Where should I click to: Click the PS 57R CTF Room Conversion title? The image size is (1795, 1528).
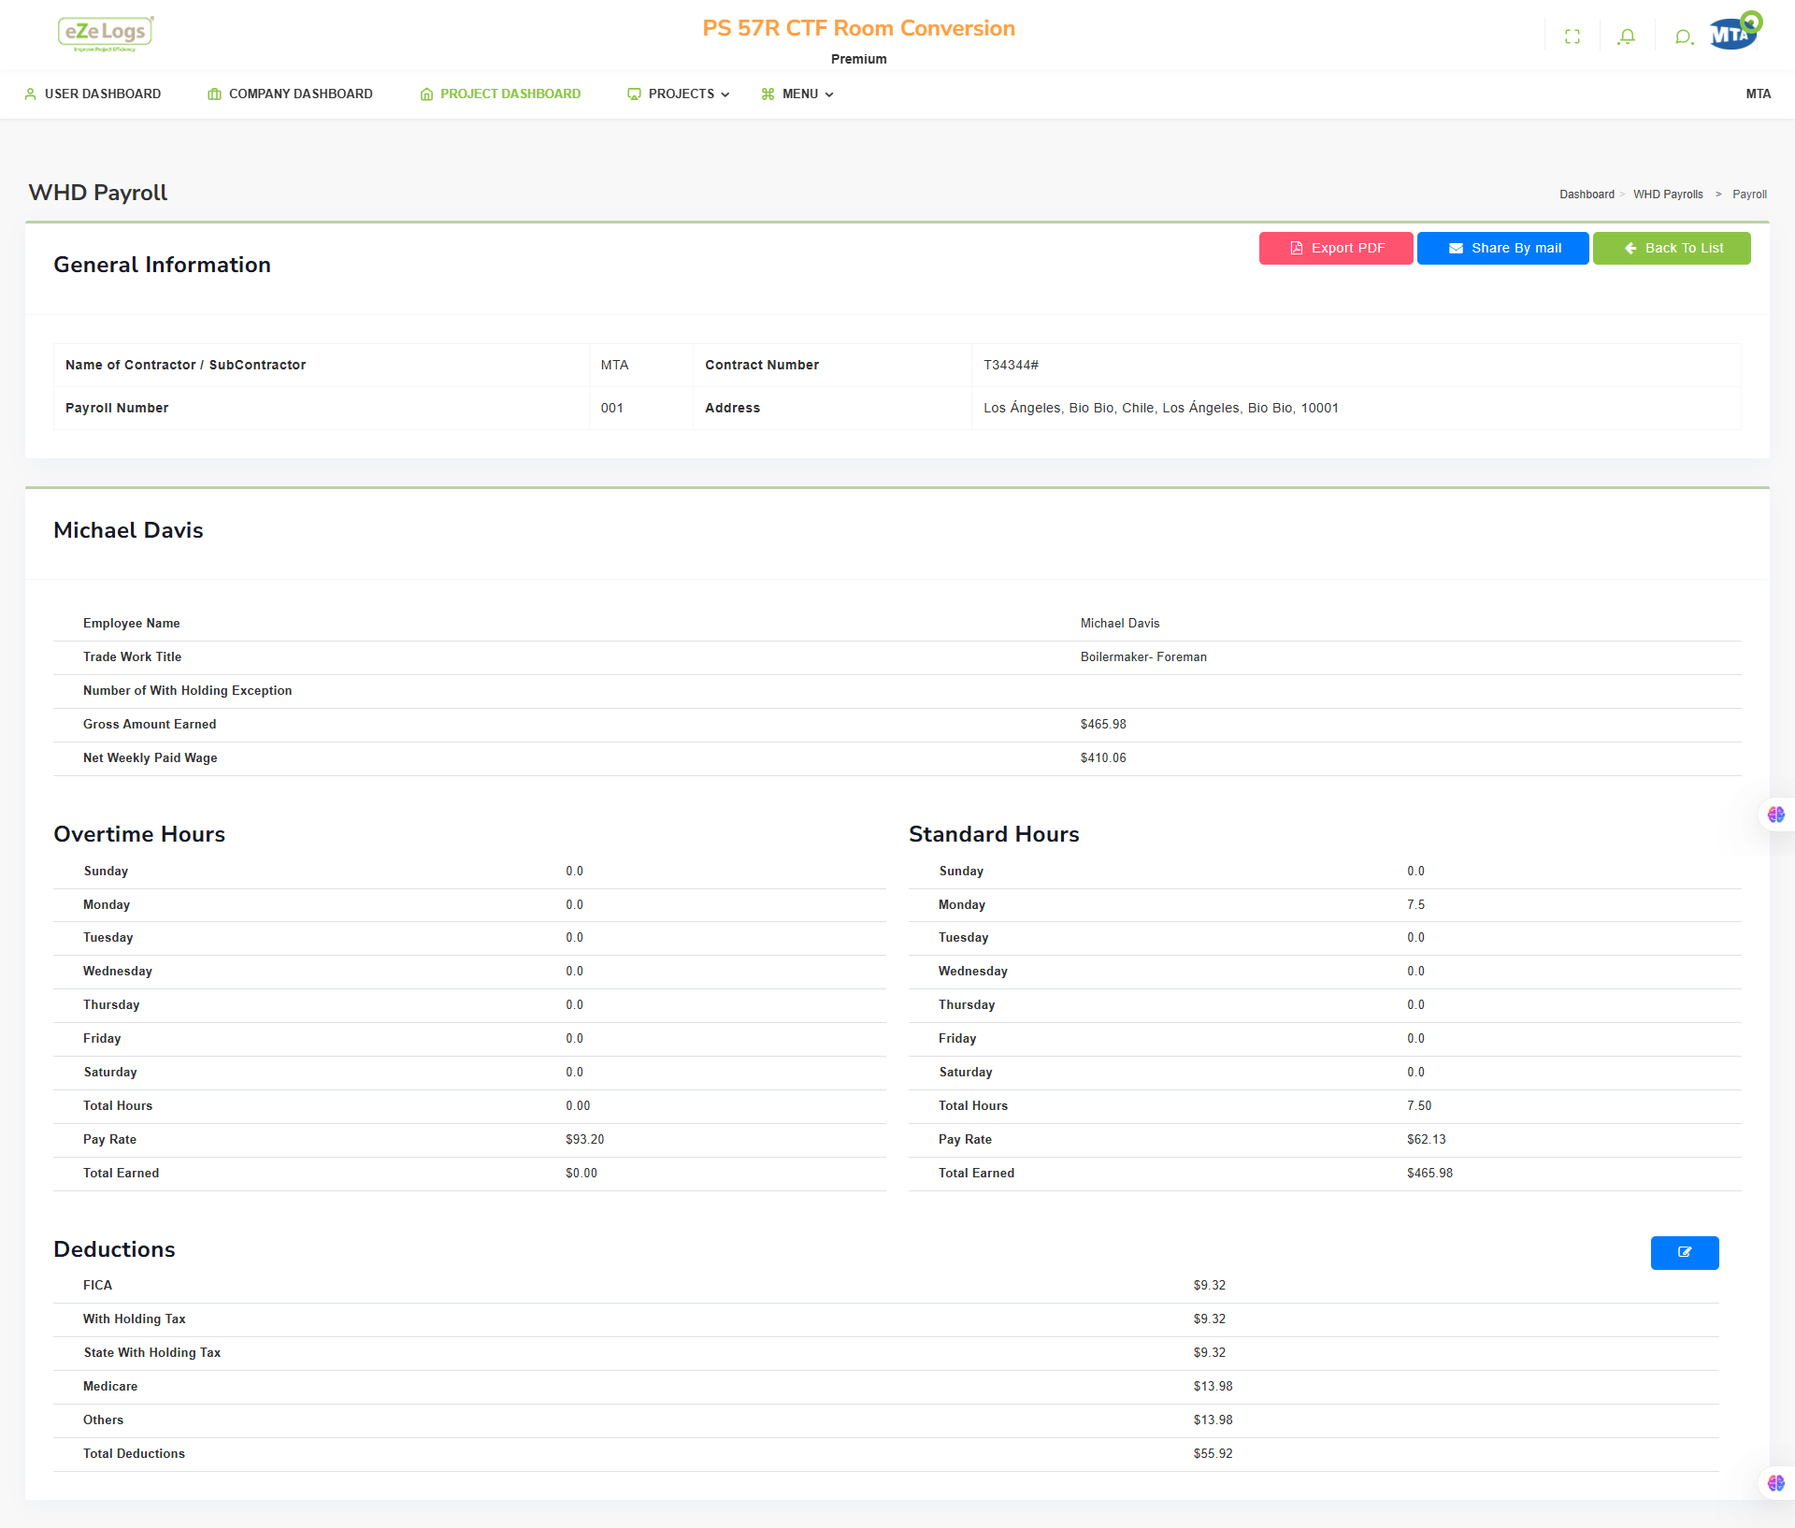[x=858, y=28]
